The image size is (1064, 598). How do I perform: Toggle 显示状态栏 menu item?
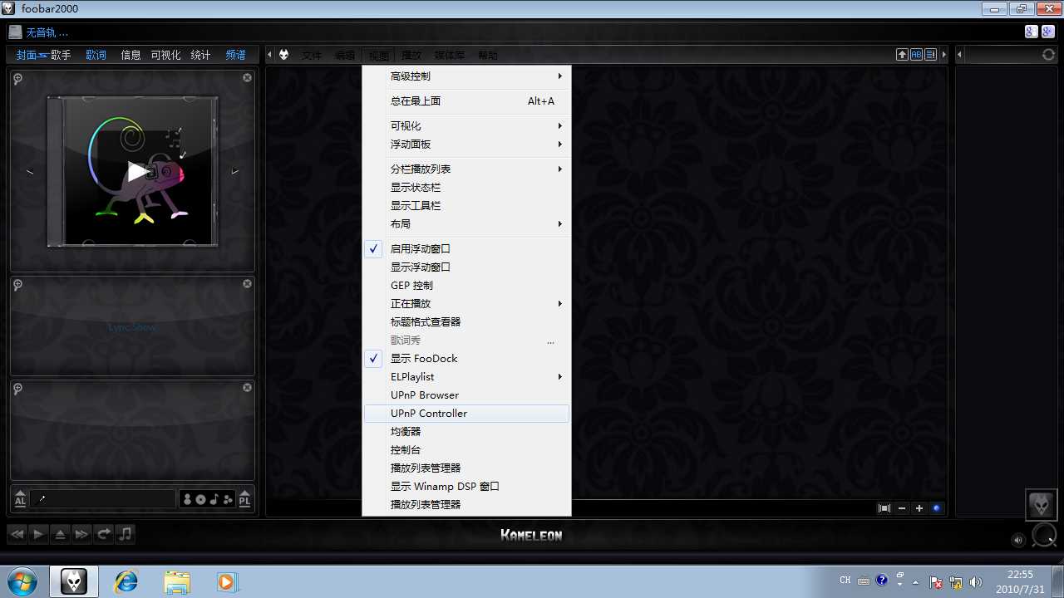click(x=466, y=187)
